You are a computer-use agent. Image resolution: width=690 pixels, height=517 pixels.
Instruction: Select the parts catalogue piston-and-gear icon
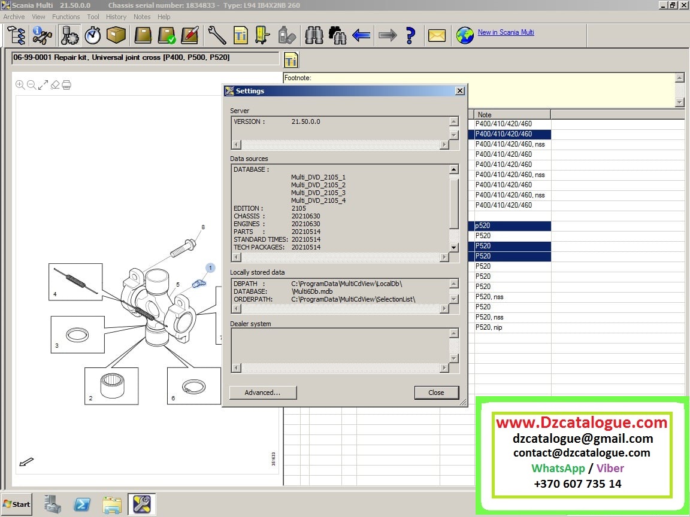[69, 35]
